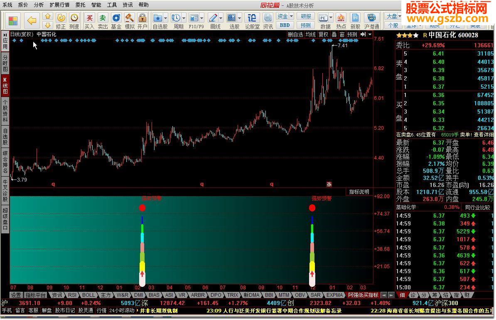This screenshot has height=320, width=496.
Task: Click first red 强势预警 signal dot
Action: [x=142, y=208]
